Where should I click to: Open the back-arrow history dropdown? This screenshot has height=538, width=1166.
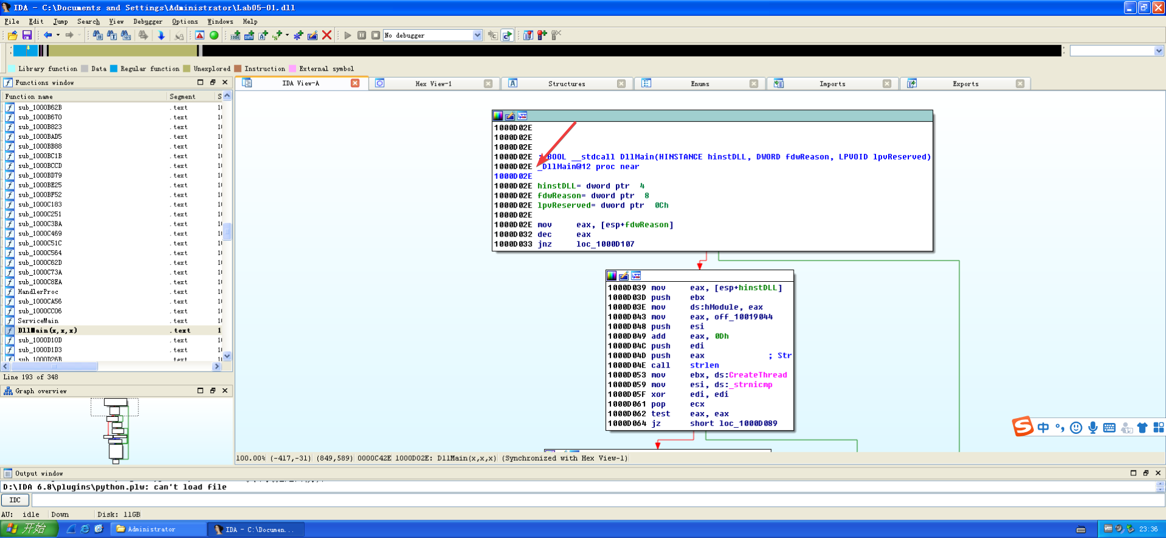click(x=58, y=35)
